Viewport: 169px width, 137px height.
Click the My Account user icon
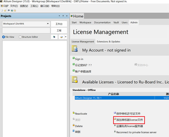tap(75, 49)
